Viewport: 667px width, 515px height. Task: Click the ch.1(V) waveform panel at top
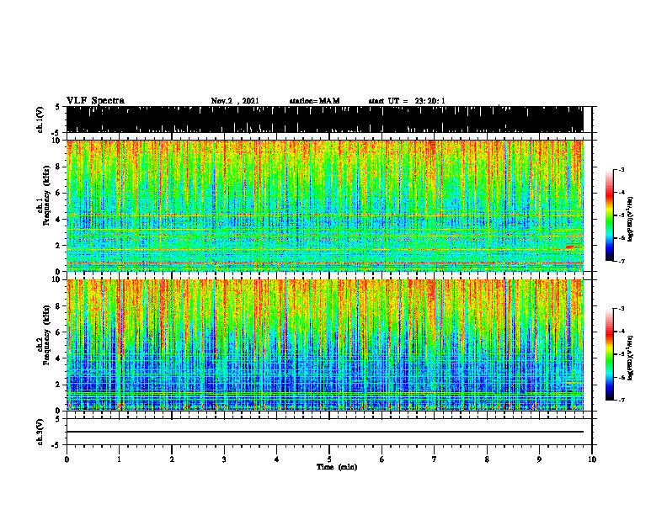[x=325, y=119]
